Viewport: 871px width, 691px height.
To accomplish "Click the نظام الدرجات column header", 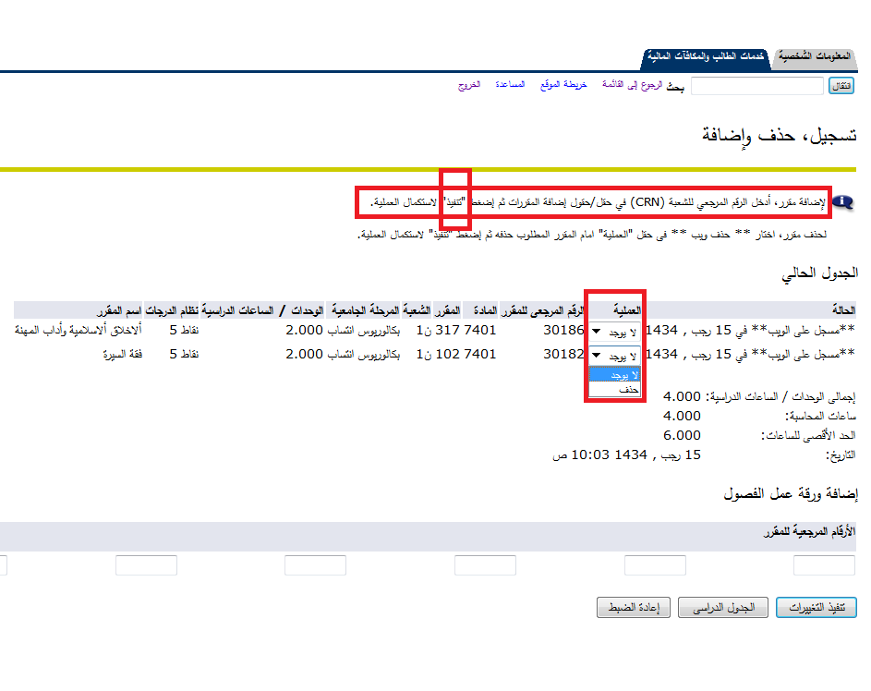I will pyautogui.click(x=172, y=310).
